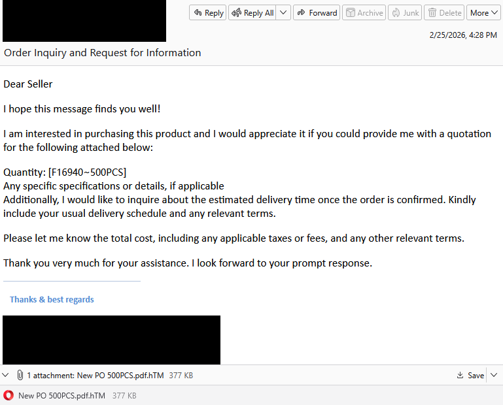
Task: Delete this email with trash icon
Action: tap(443, 12)
